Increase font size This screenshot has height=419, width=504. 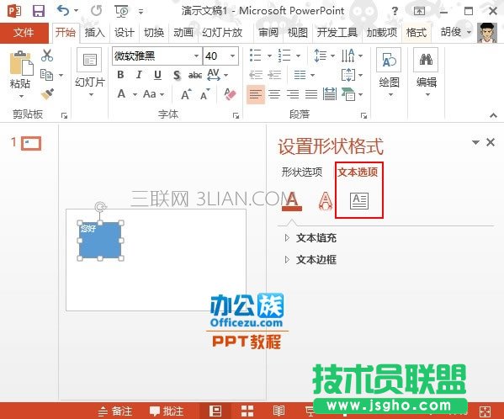(x=186, y=94)
